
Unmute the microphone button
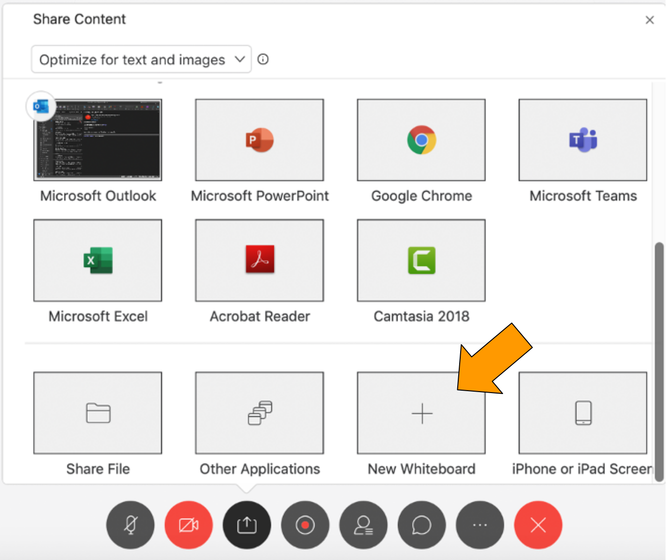point(131,525)
